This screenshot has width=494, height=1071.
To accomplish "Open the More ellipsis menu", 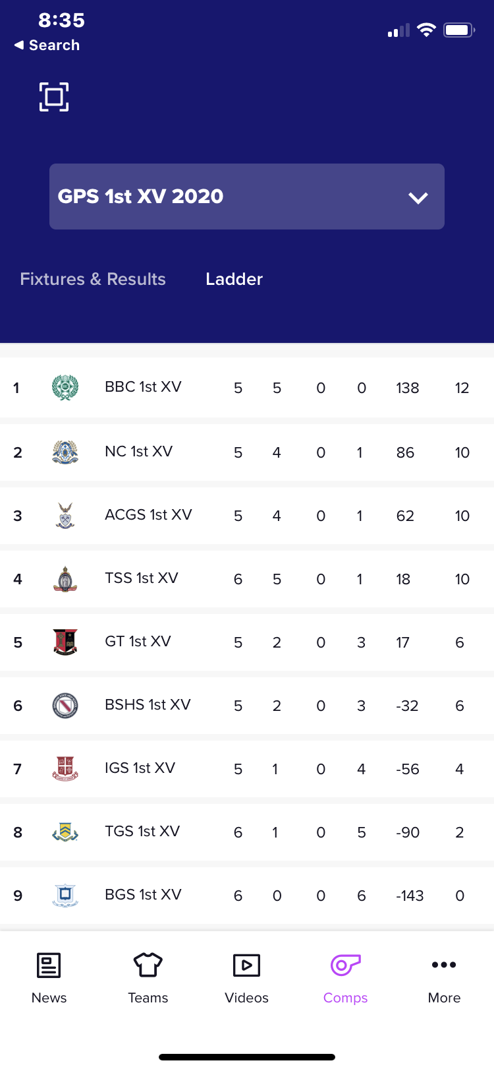I will click(444, 965).
